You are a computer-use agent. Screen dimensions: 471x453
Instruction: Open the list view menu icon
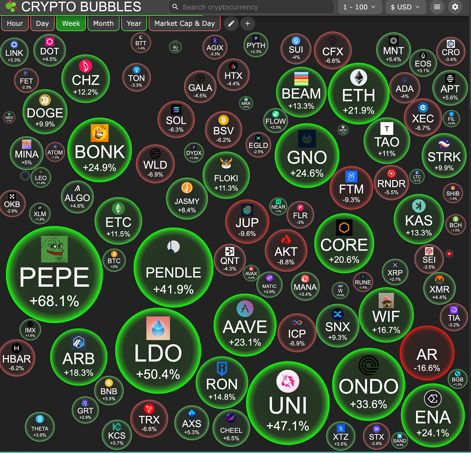click(437, 7)
